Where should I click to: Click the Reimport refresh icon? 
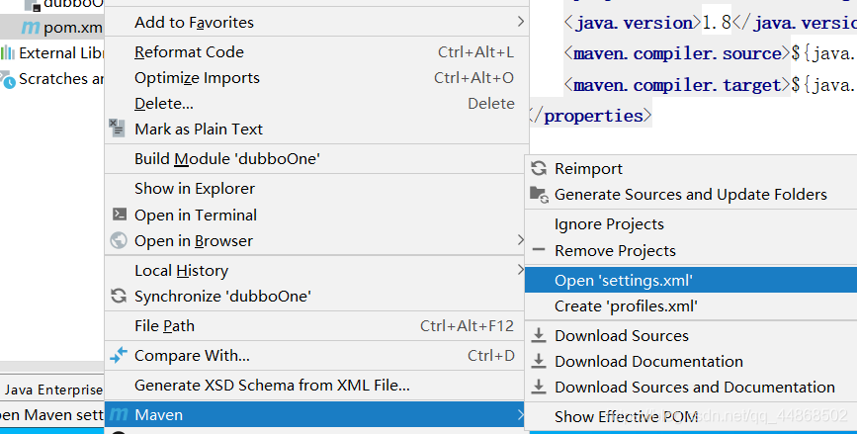[539, 169]
